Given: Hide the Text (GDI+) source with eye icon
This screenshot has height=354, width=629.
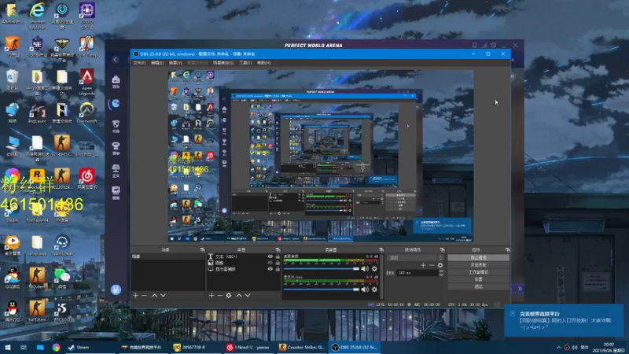Looking at the screenshot, I should pyautogui.click(x=270, y=256).
